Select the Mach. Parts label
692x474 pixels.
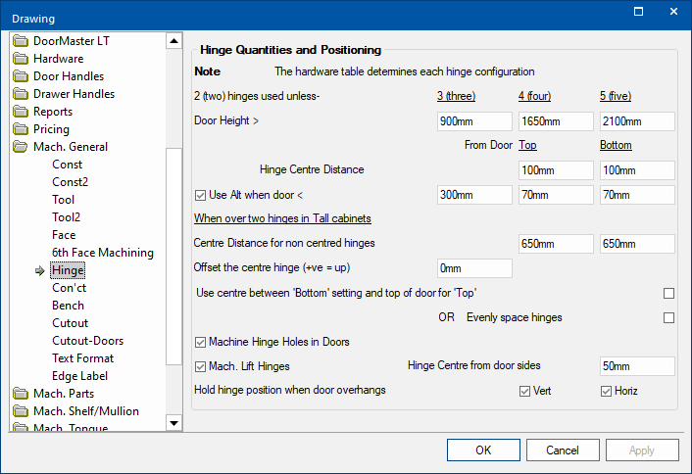[x=64, y=394]
